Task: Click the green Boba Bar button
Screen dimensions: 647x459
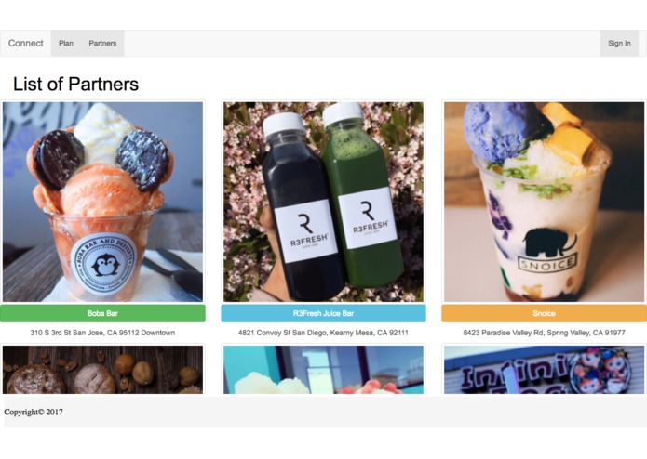Action: click(102, 313)
